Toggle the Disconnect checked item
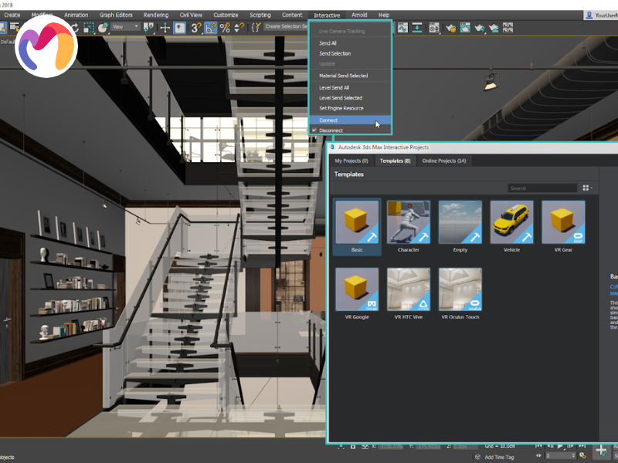The image size is (618, 463). (331, 130)
